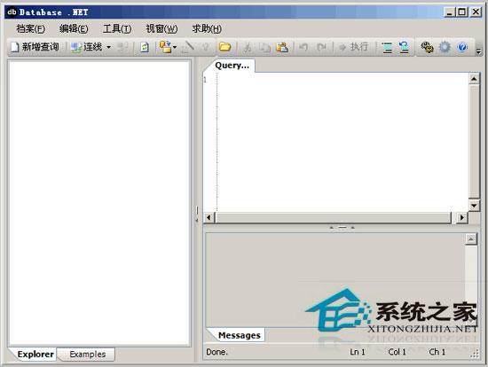Click the copy icon

coord(265,47)
